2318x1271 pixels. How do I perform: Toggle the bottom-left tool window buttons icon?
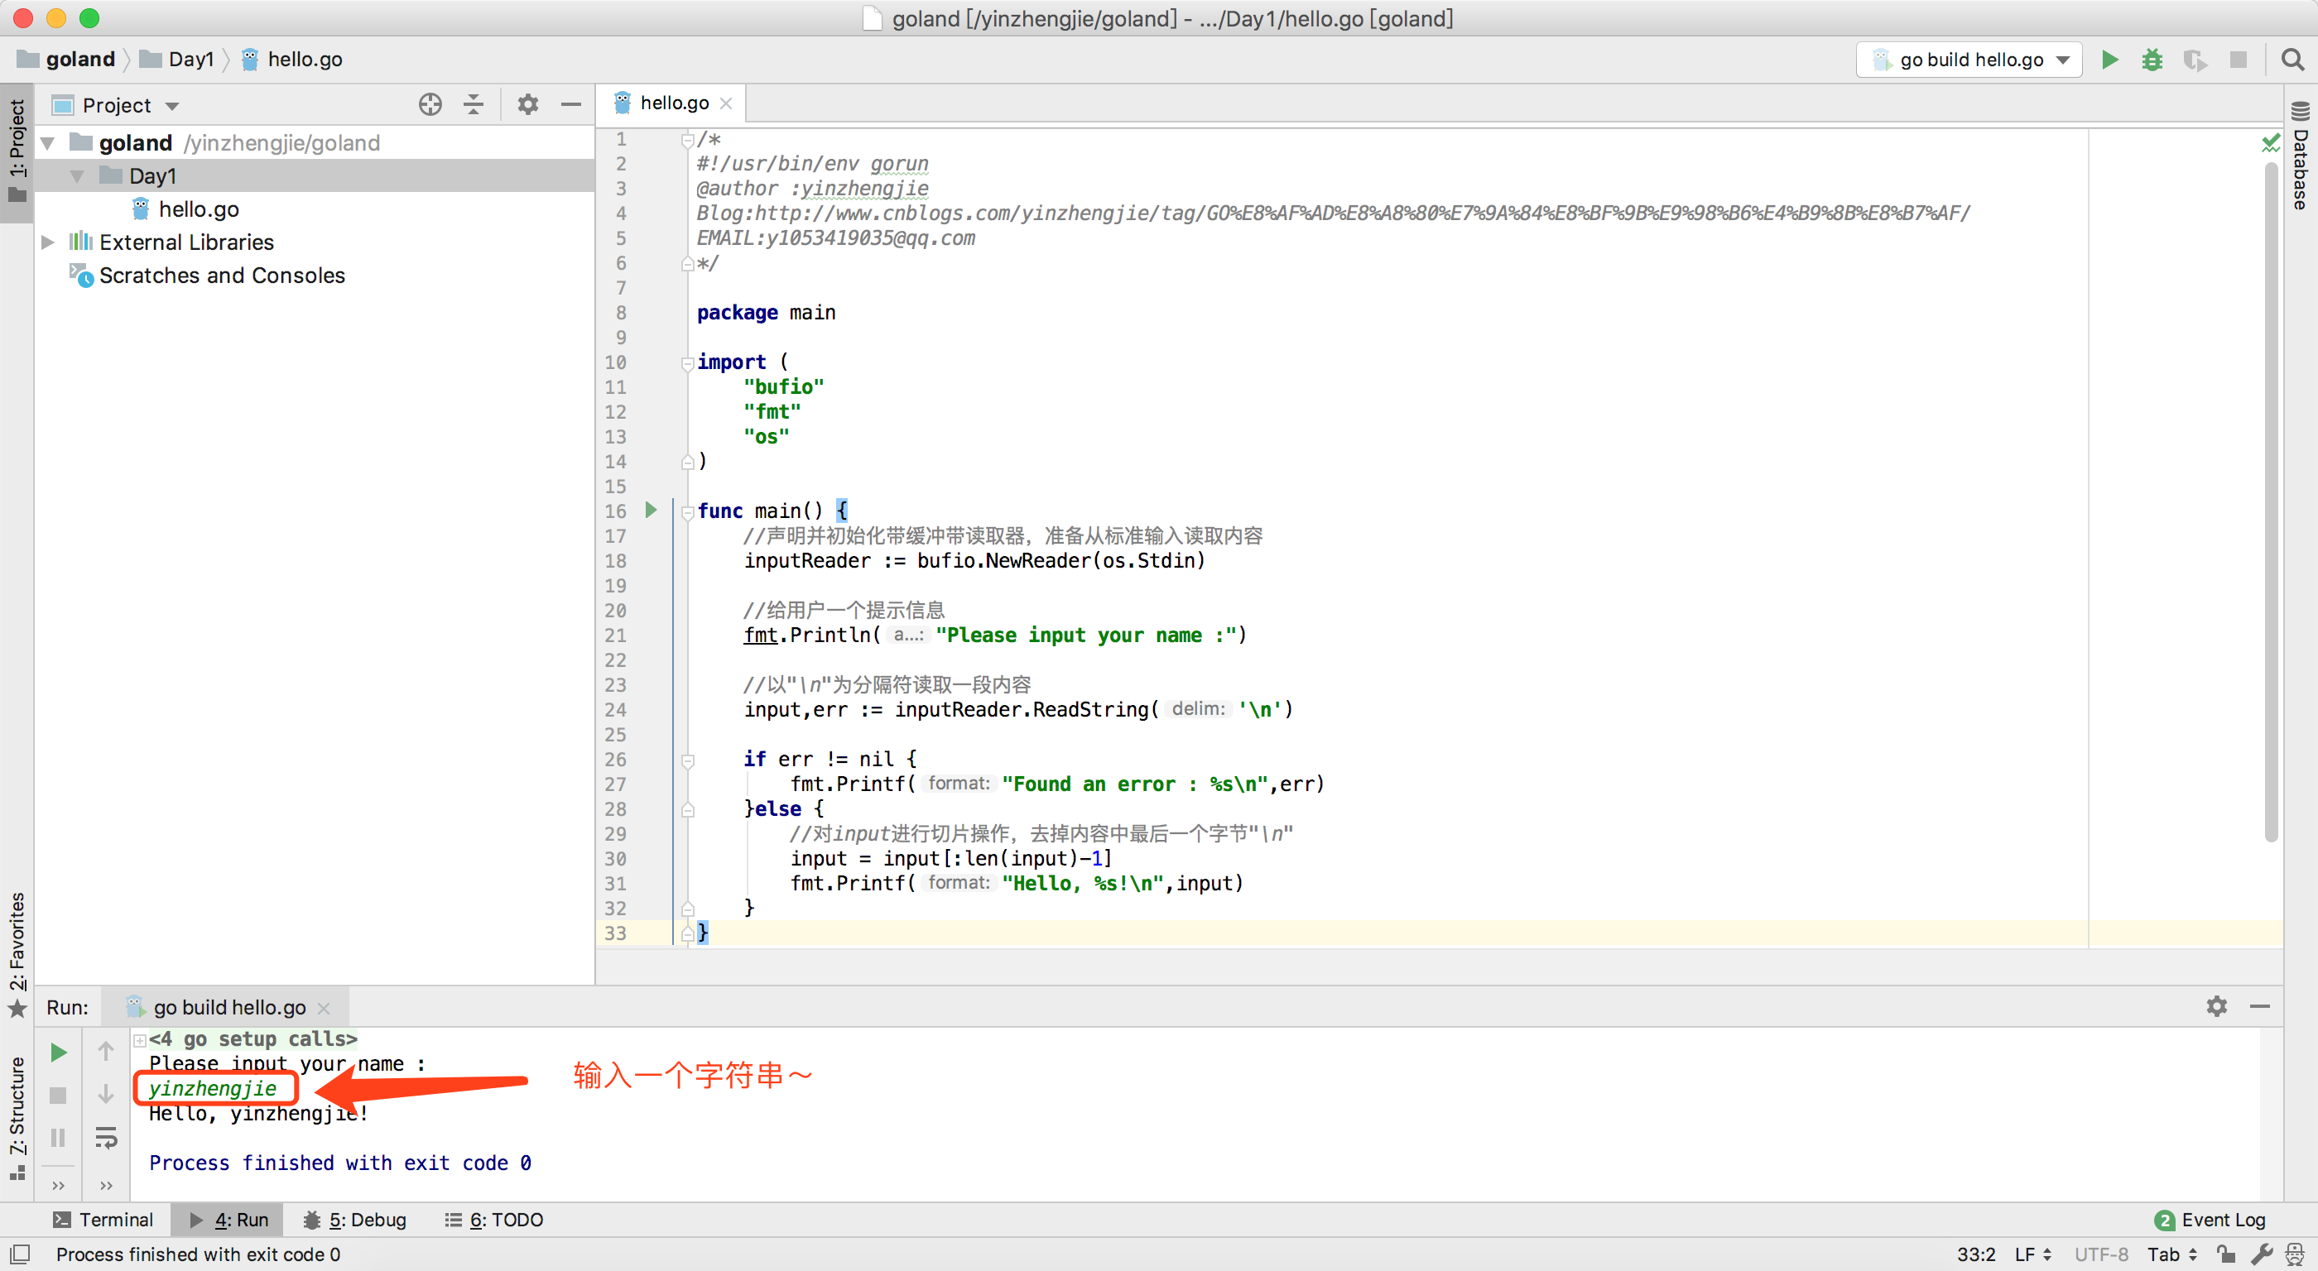tap(20, 1254)
